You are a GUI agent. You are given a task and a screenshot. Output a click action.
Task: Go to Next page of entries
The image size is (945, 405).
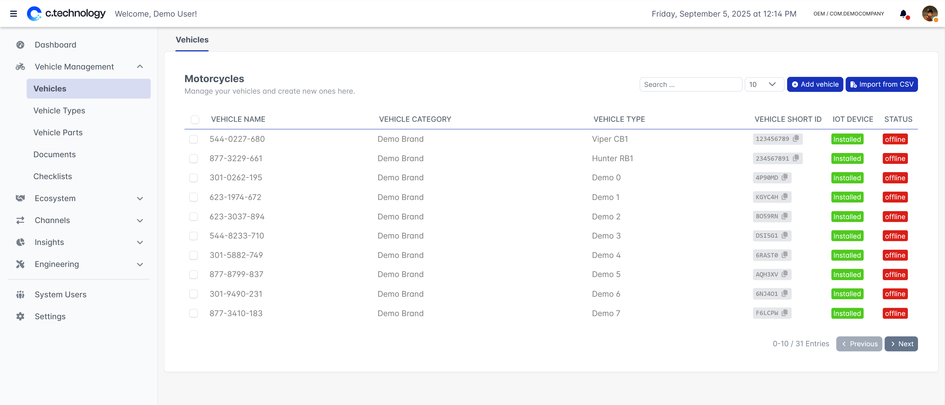pos(901,344)
